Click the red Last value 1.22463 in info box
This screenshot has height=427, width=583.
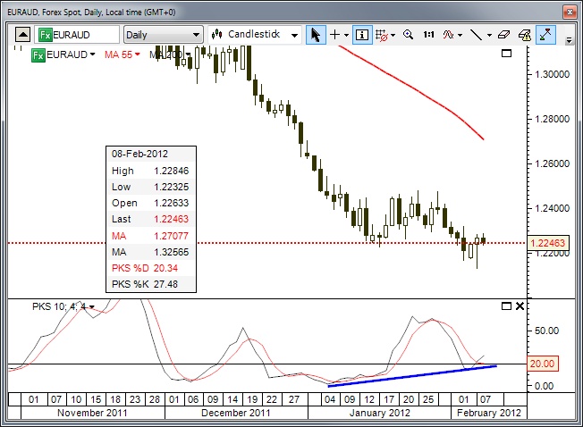(172, 219)
